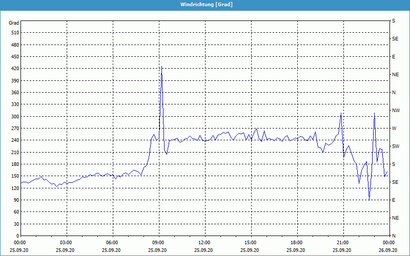The image size is (410, 256).
Task: Click the tallest spike peak just after 09:00
Action: pyautogui.click(x=161, y=67)
